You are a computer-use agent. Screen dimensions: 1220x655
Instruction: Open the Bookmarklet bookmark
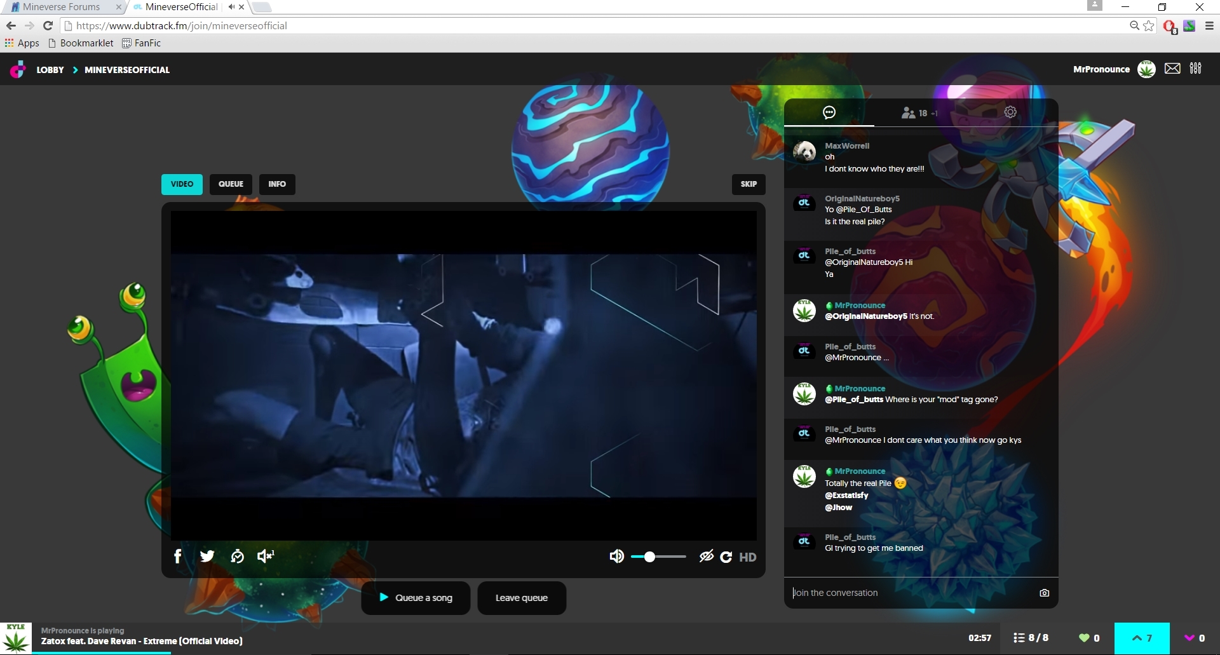(x=81, y=43)
